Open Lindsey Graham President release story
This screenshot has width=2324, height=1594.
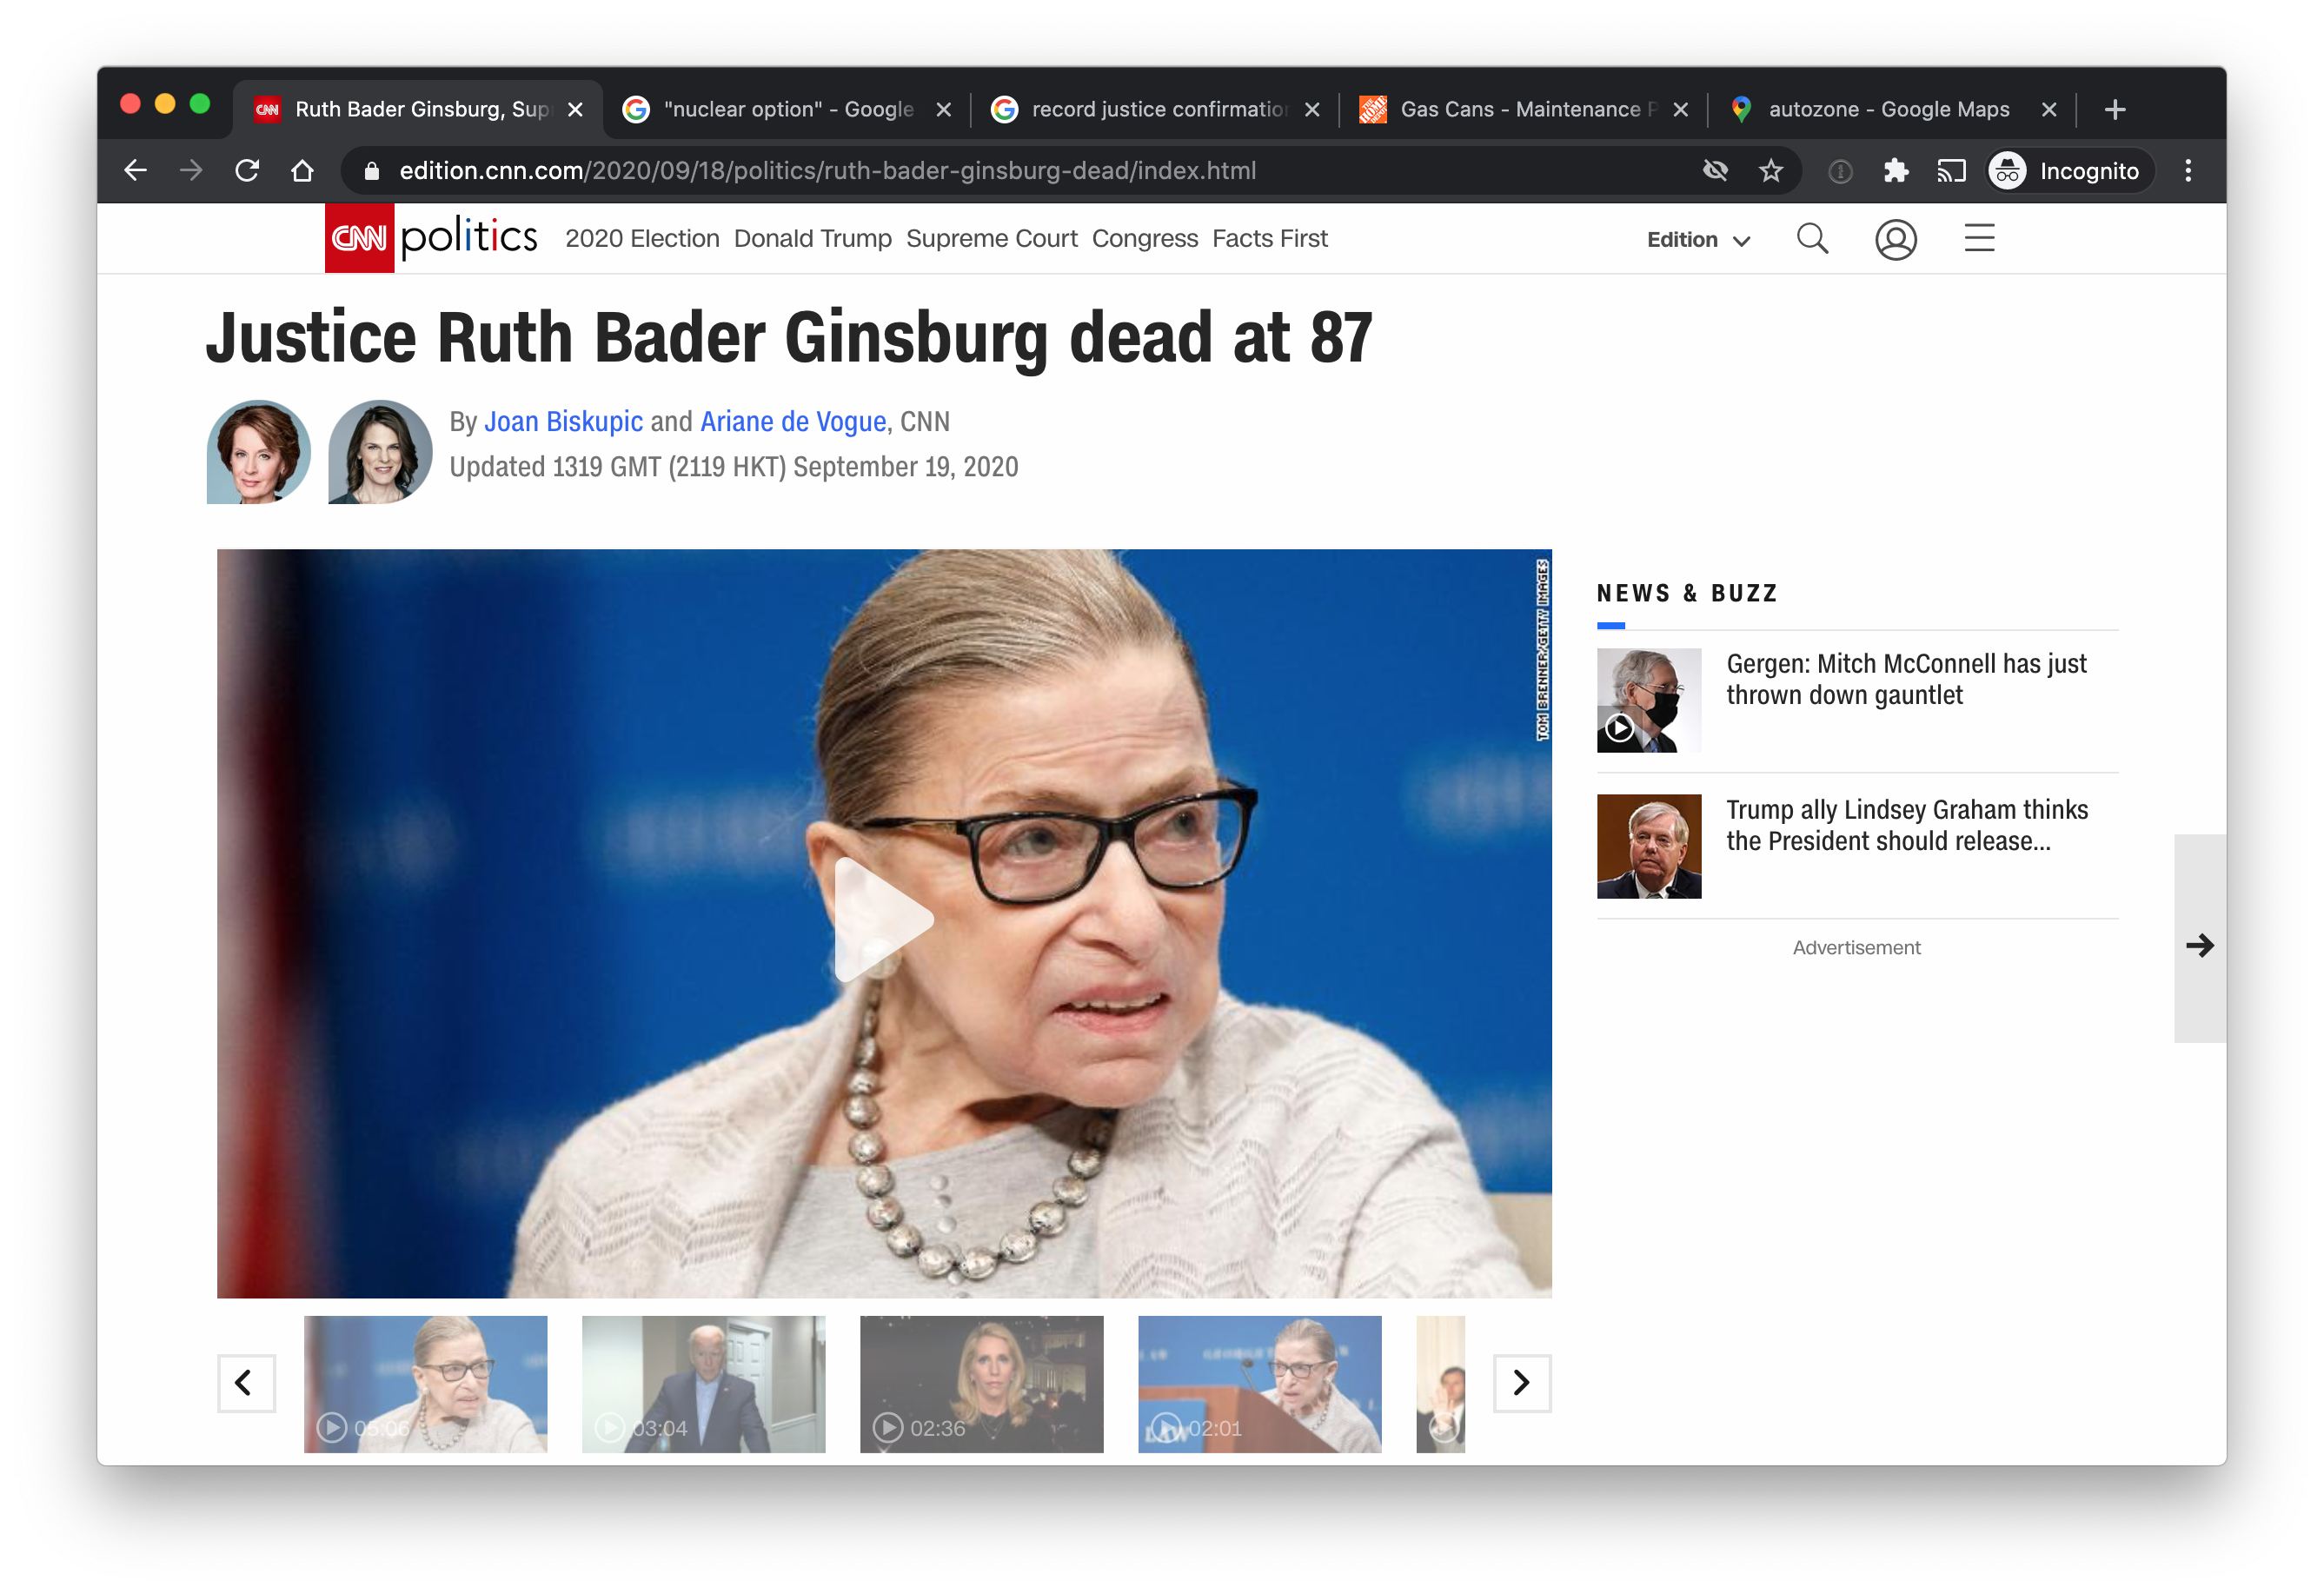point(1906,825)
